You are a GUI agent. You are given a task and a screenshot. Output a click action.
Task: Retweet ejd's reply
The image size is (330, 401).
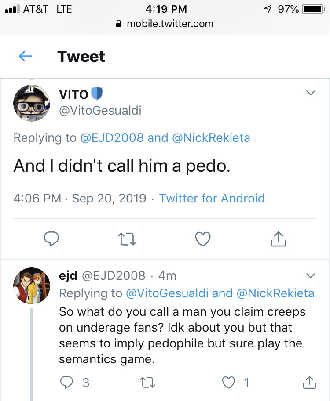pos(147,383)
